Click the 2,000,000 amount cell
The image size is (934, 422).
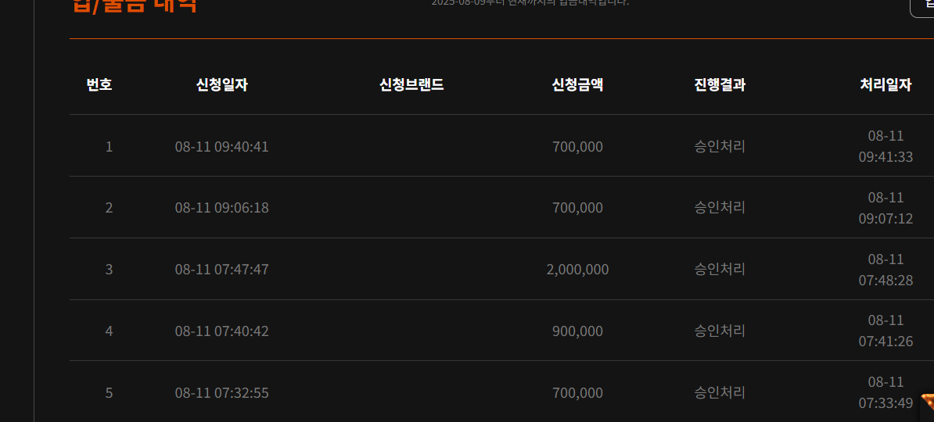[577, 270]
